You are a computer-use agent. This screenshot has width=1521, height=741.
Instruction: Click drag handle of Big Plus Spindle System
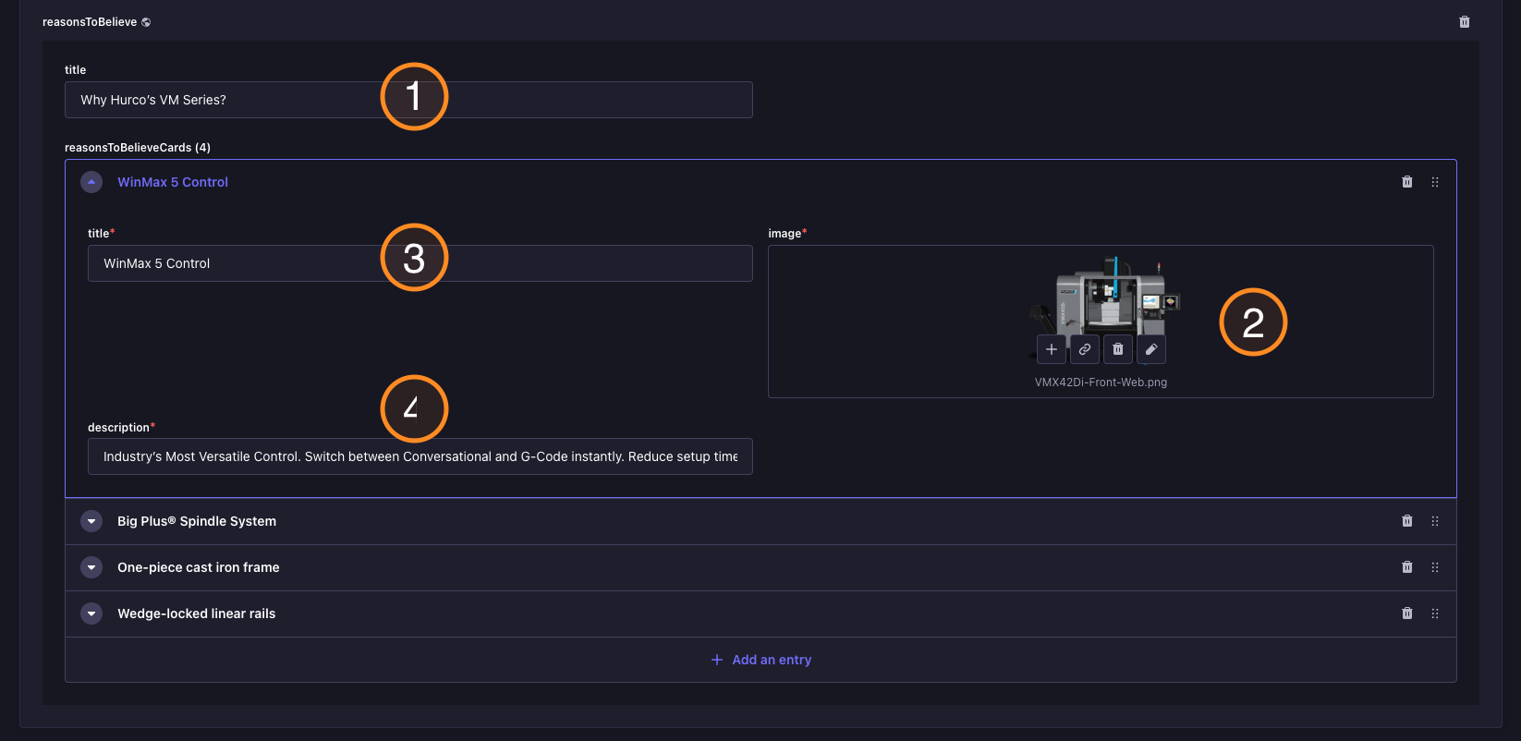[x=1435, y=521]
